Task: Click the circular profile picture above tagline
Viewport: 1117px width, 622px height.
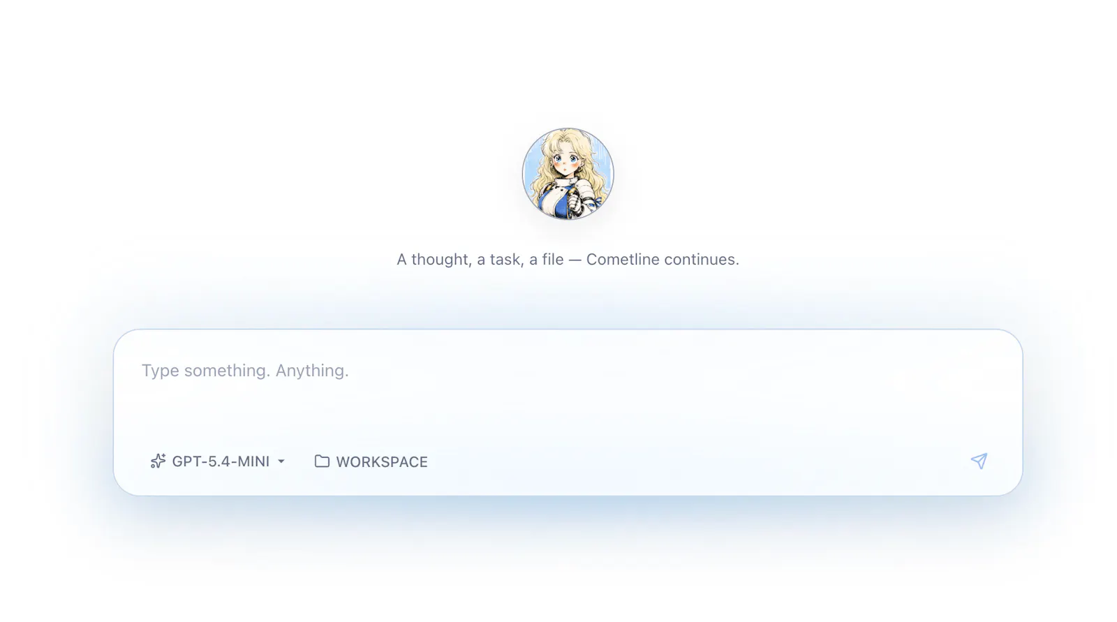Action: [568, 174]
